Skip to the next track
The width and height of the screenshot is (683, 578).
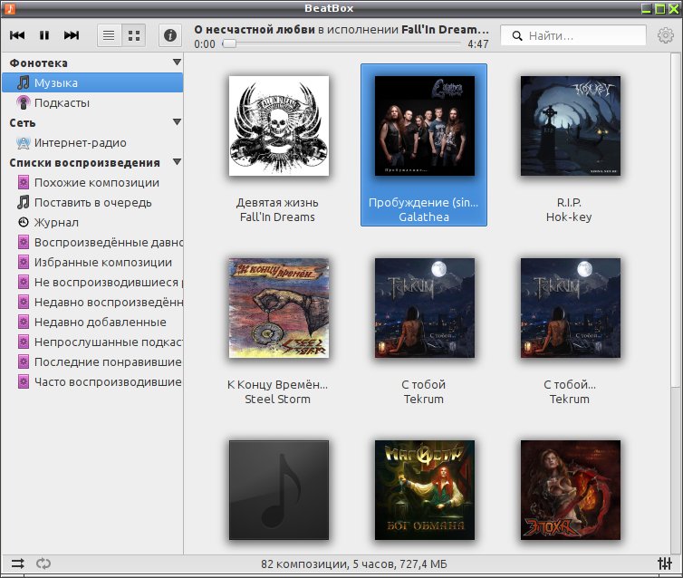[x=72, y=35]
